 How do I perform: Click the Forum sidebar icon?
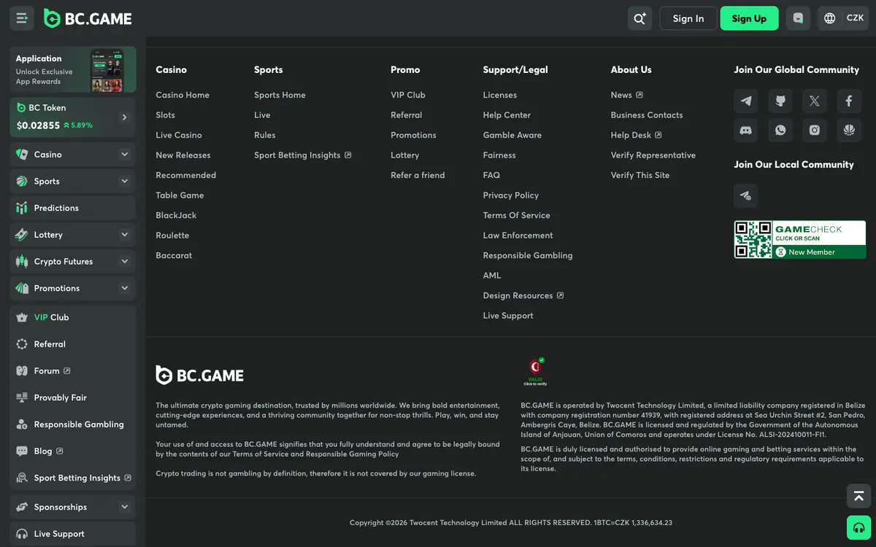22,371
